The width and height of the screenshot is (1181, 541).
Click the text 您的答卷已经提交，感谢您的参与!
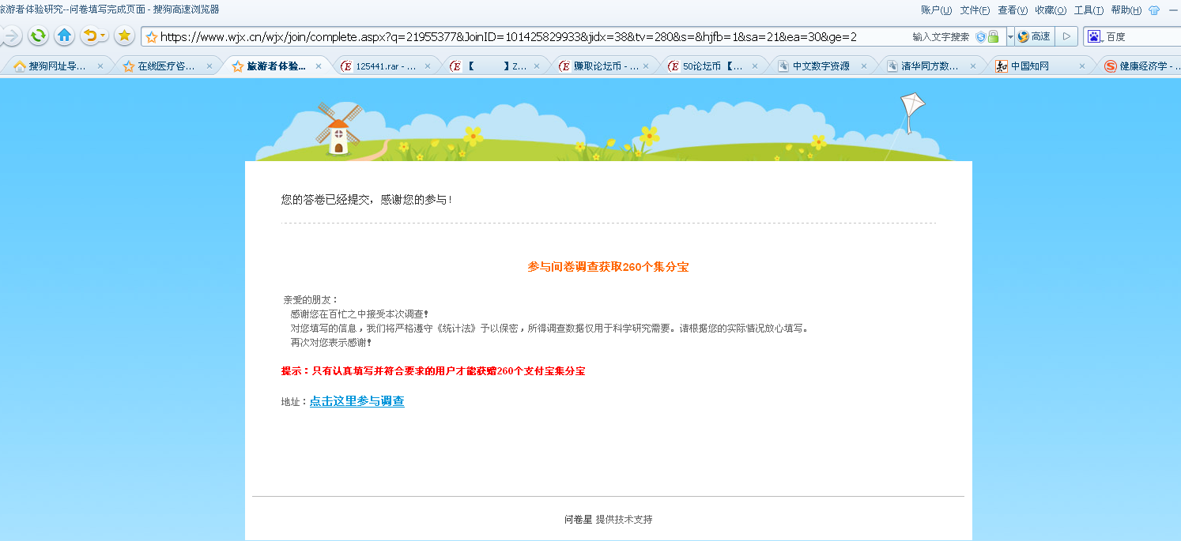pyautogui.click(x=367, y=200)
